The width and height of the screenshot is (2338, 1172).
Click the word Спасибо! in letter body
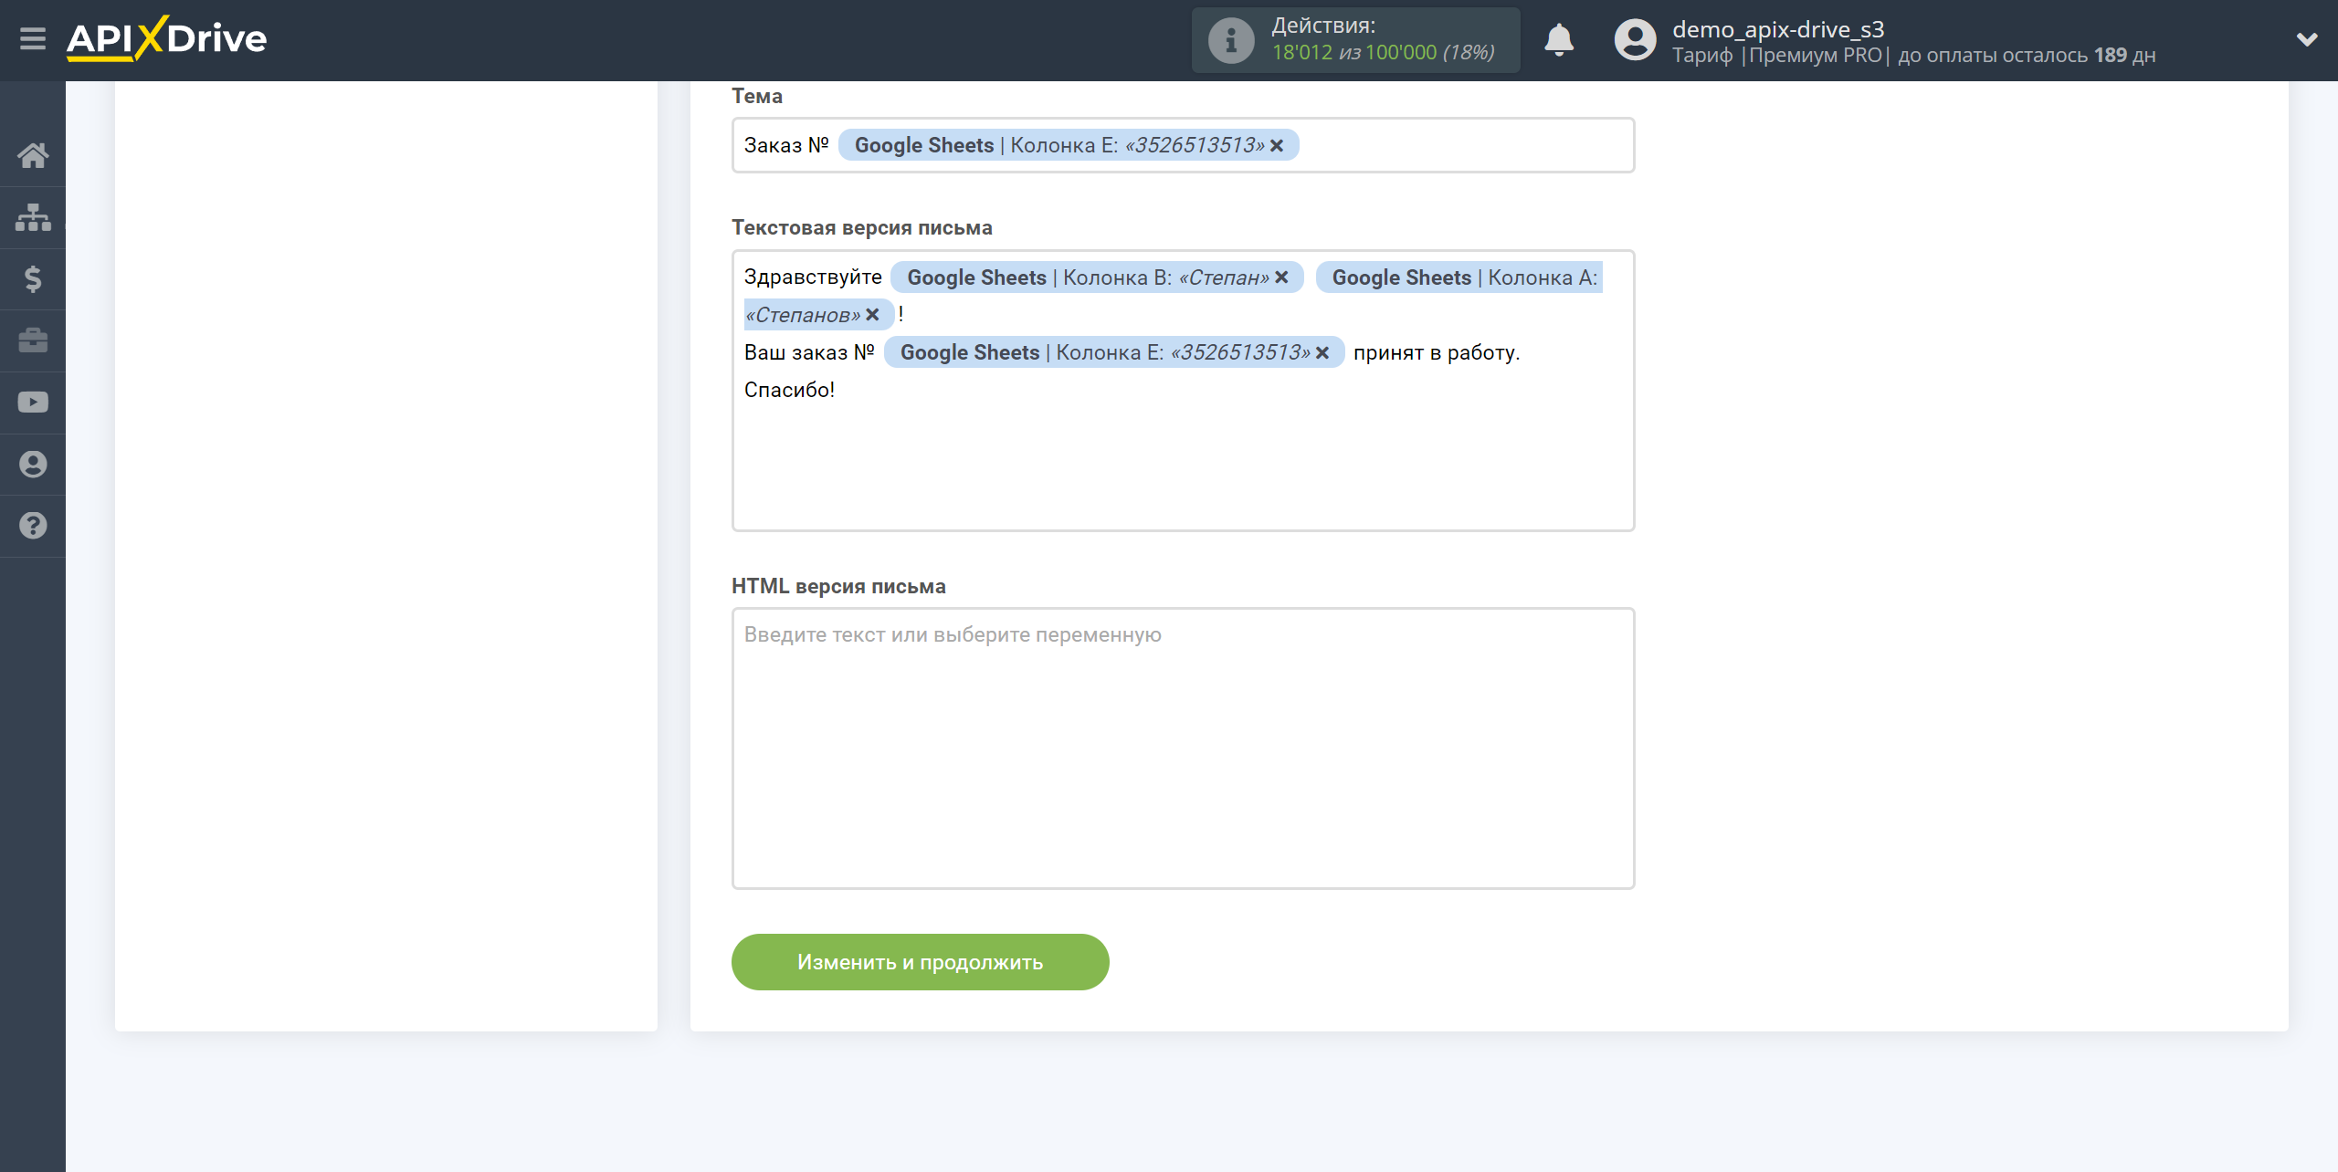point(789,391)
